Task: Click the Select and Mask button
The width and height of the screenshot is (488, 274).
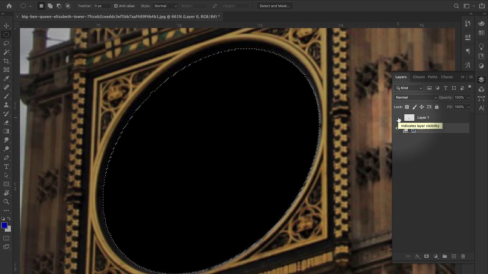Action: [x=274, y=6]
